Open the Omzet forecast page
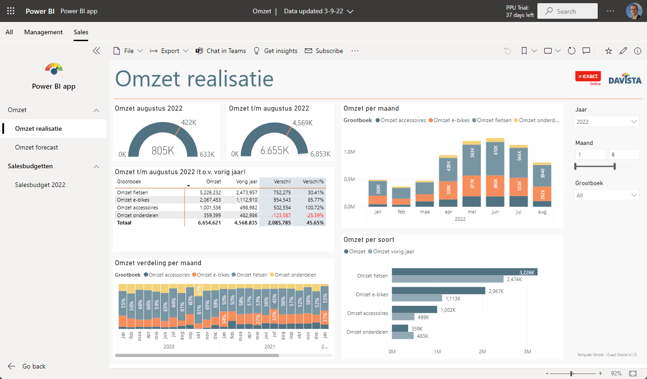Viewport: 647px width, 379px height. (37, 147)
